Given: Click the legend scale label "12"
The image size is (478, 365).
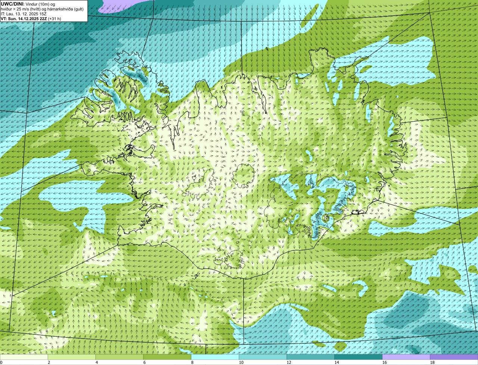Looking at the screenshot, I should (x=289, y=362).
